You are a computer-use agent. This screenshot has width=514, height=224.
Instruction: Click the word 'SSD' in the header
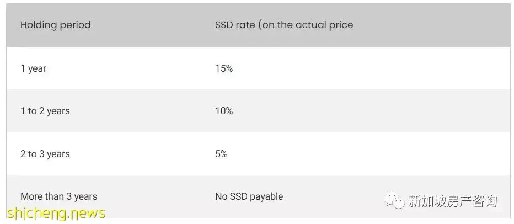click(x=223, y=25)
